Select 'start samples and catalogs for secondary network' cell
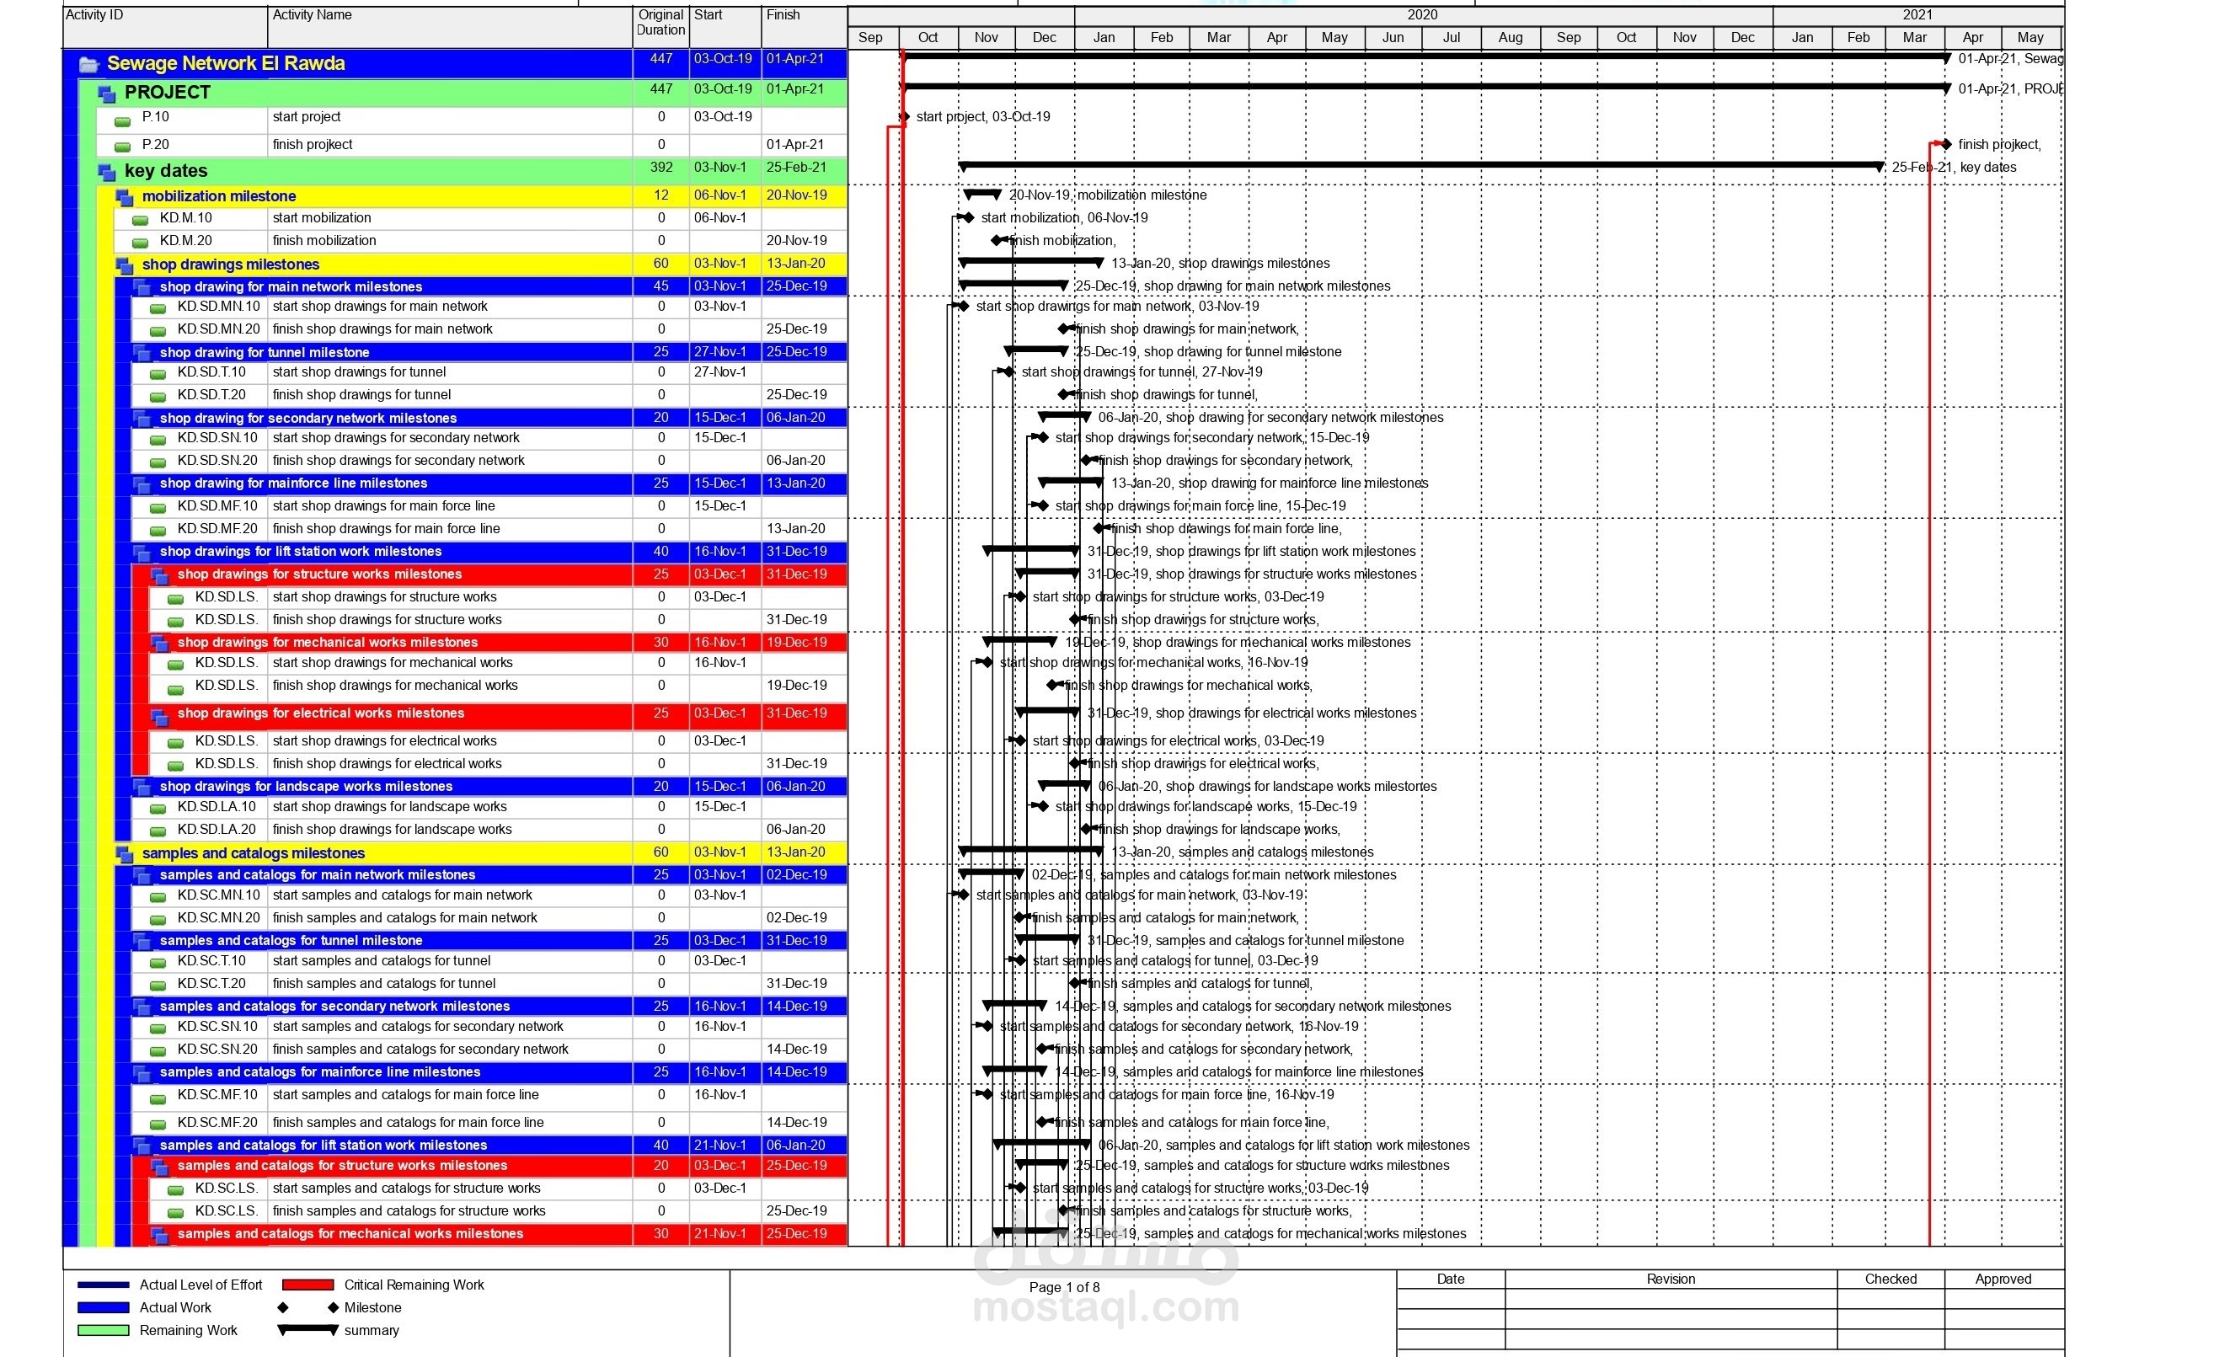Image resolution: width=2214 pixels, height=1357 pixels. [x=450, y=1027]
